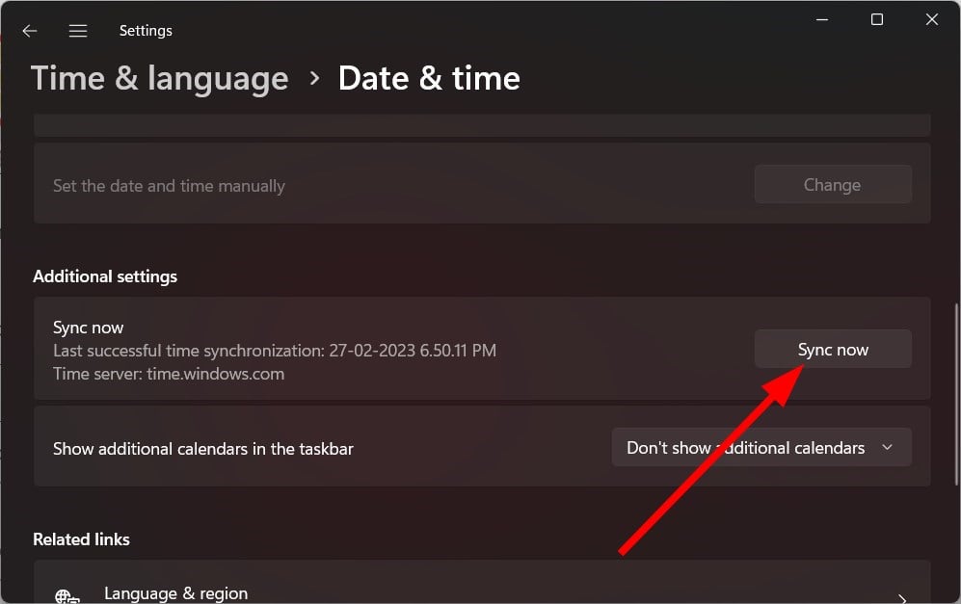Close the Settings window

tap(931, 19)
